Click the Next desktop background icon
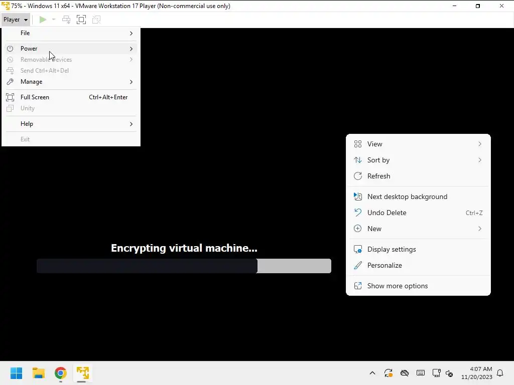This screenshot has width=514, height=385. [358, 197]
